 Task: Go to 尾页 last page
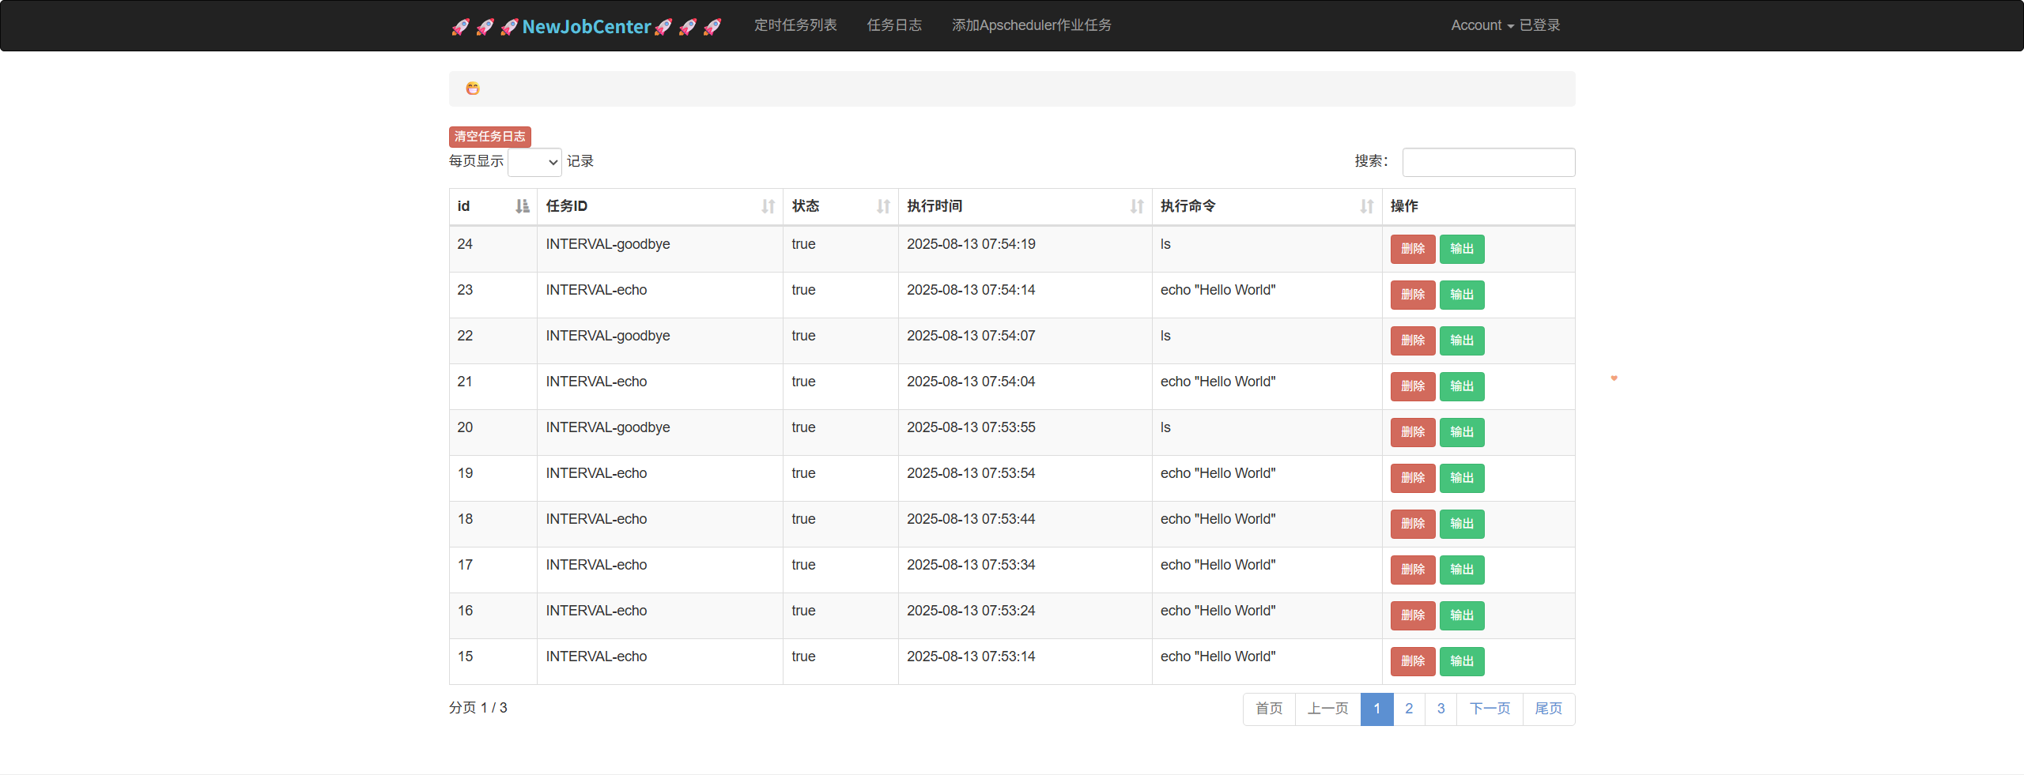click(1549, 709)
